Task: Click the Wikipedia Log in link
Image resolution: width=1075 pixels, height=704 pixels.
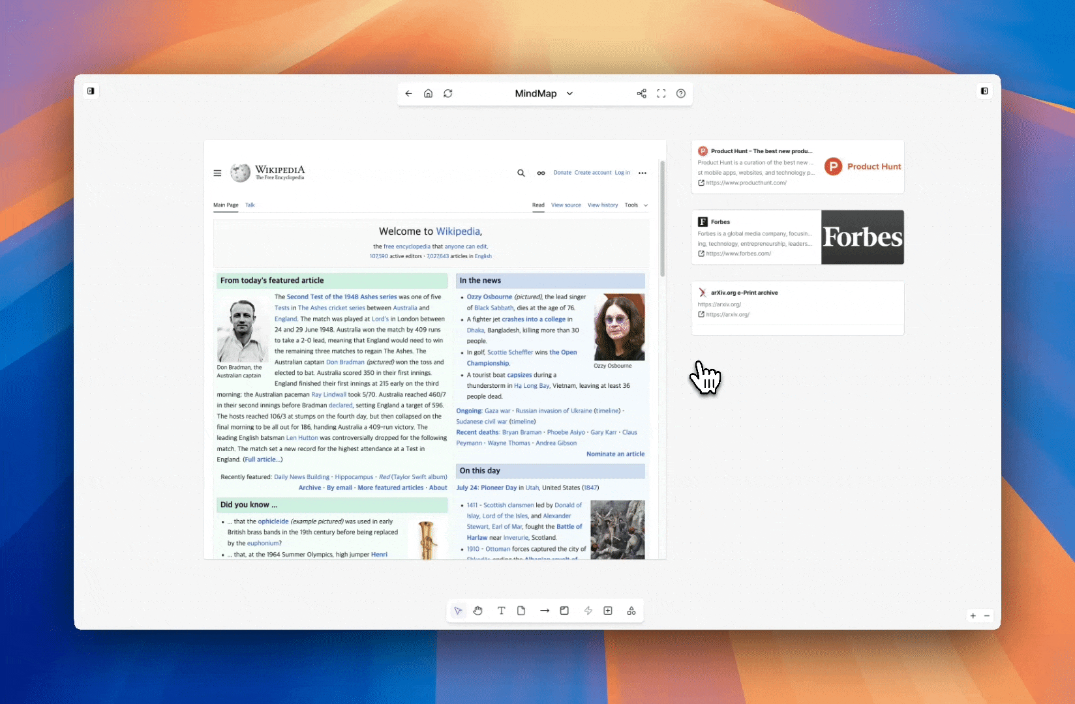Action: pyautogui.click(x=622, y=173)
